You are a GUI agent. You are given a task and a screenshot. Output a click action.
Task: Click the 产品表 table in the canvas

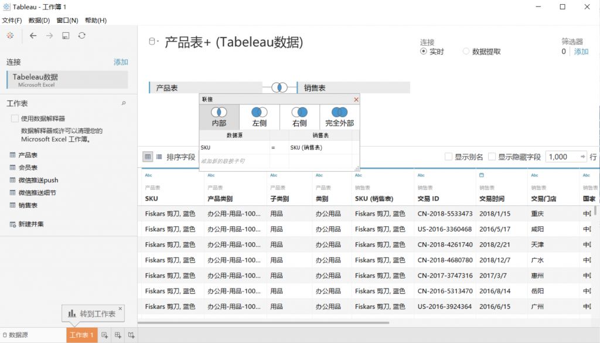206,88
